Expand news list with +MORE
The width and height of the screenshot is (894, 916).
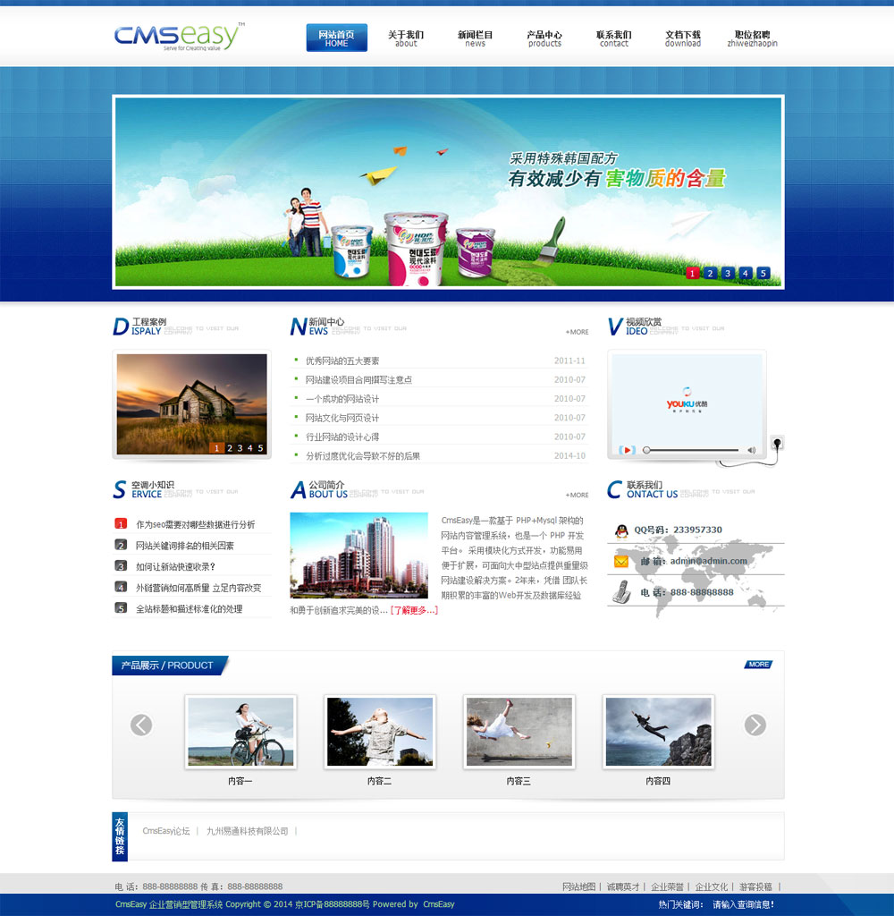(x=577, y=332)
